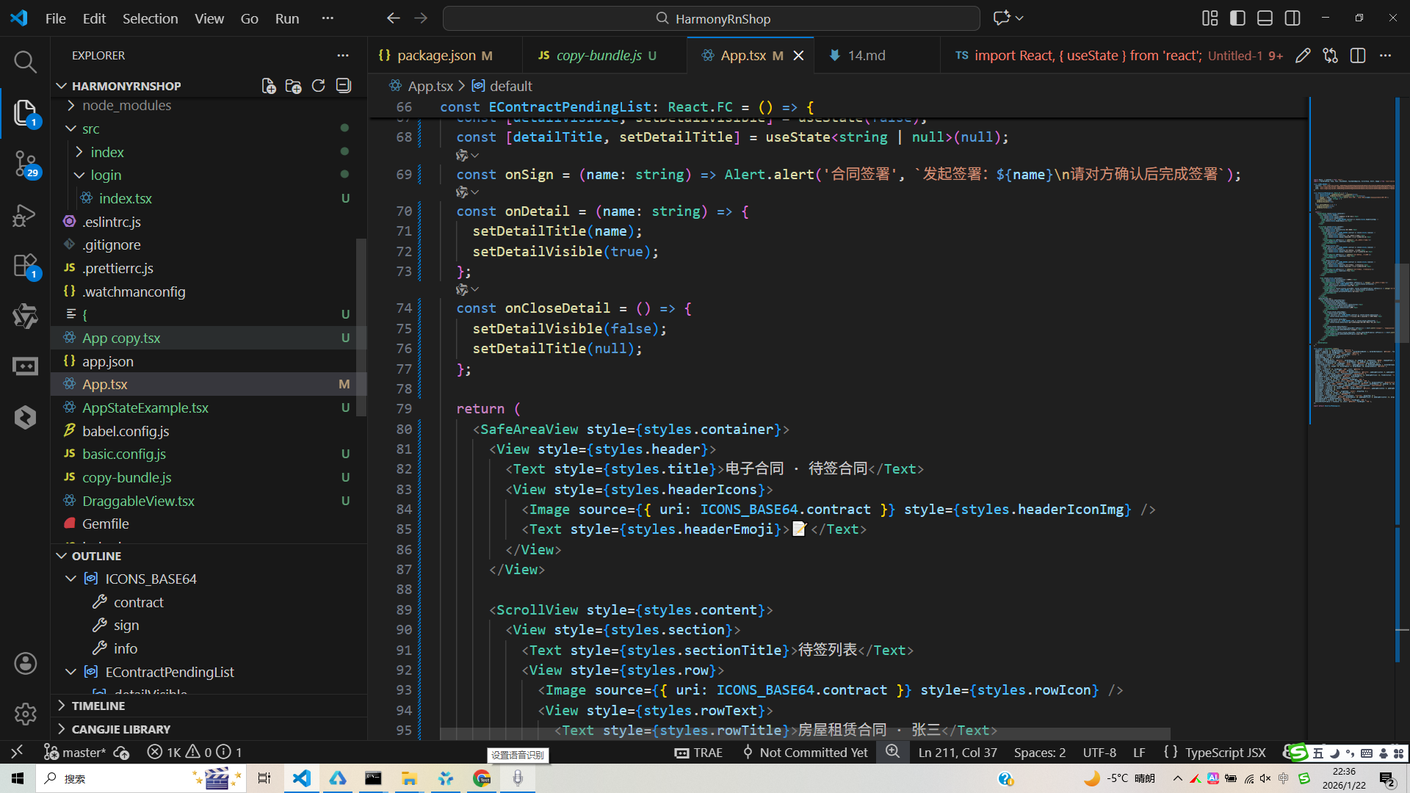Open the File menu
Viewport: 1410px width, 793px height.
[x=56, y=18]
